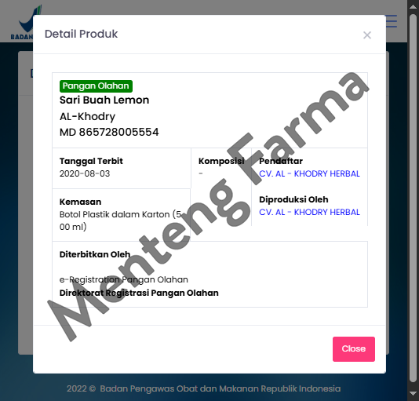Click the BPOM logo in the header
This screenshot has width=419, height=401.
(x=26, y=23)
